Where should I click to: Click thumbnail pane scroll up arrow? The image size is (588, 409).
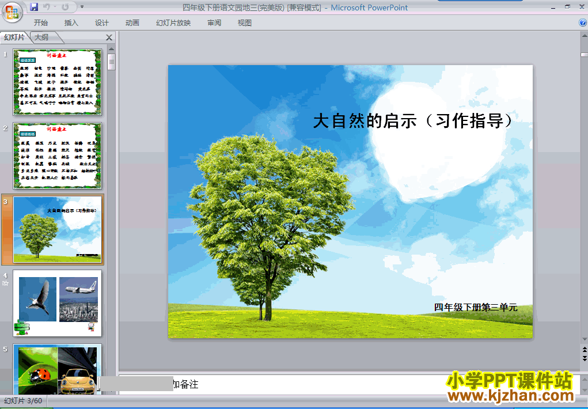(111, 49)
